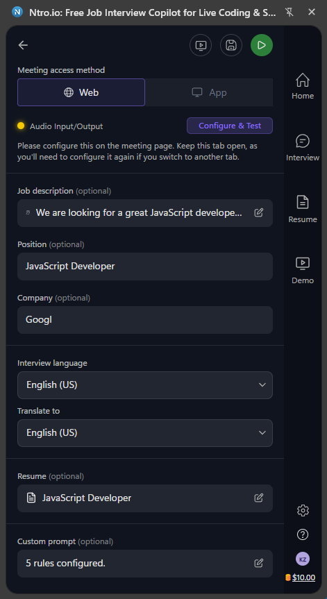The height and width of the screenshot is (599, 327).
Task: Edit the Custom prompt pencil icon
Action: [259, 563]
